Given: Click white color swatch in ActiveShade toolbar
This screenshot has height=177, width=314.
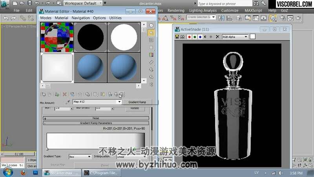Looking at the screenshot, I should (253, 37).
